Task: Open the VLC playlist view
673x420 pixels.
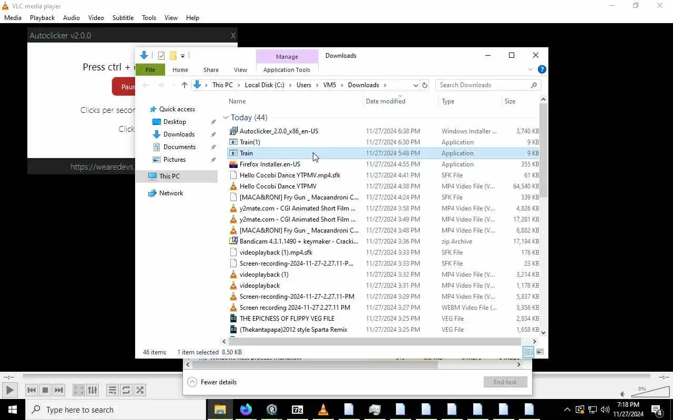Action: tap(112, 390)
